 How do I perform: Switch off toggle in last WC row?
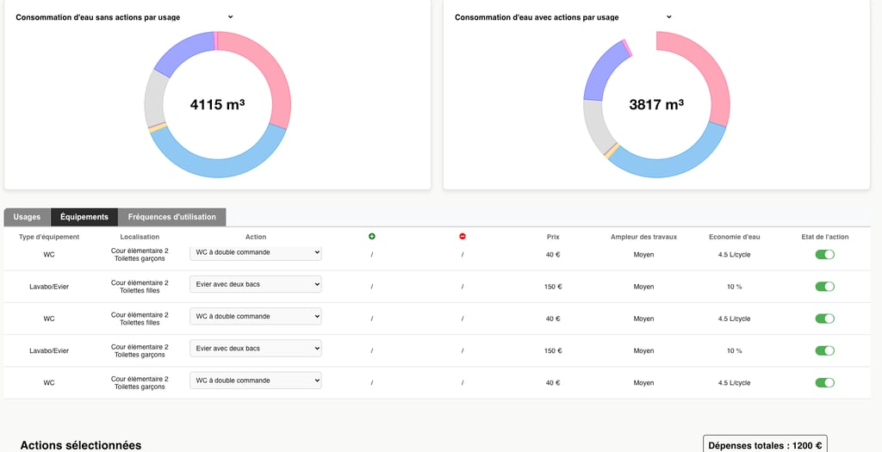(x=824, y=383)
